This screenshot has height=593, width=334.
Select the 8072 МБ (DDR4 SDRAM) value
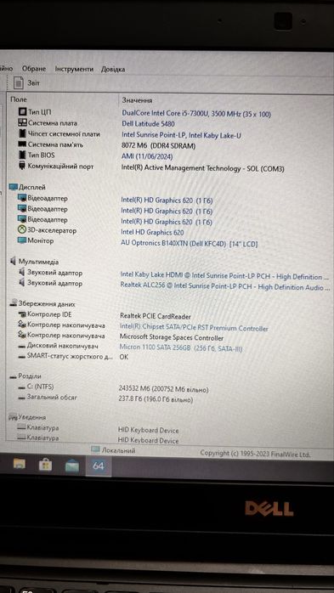pos(158,146)
